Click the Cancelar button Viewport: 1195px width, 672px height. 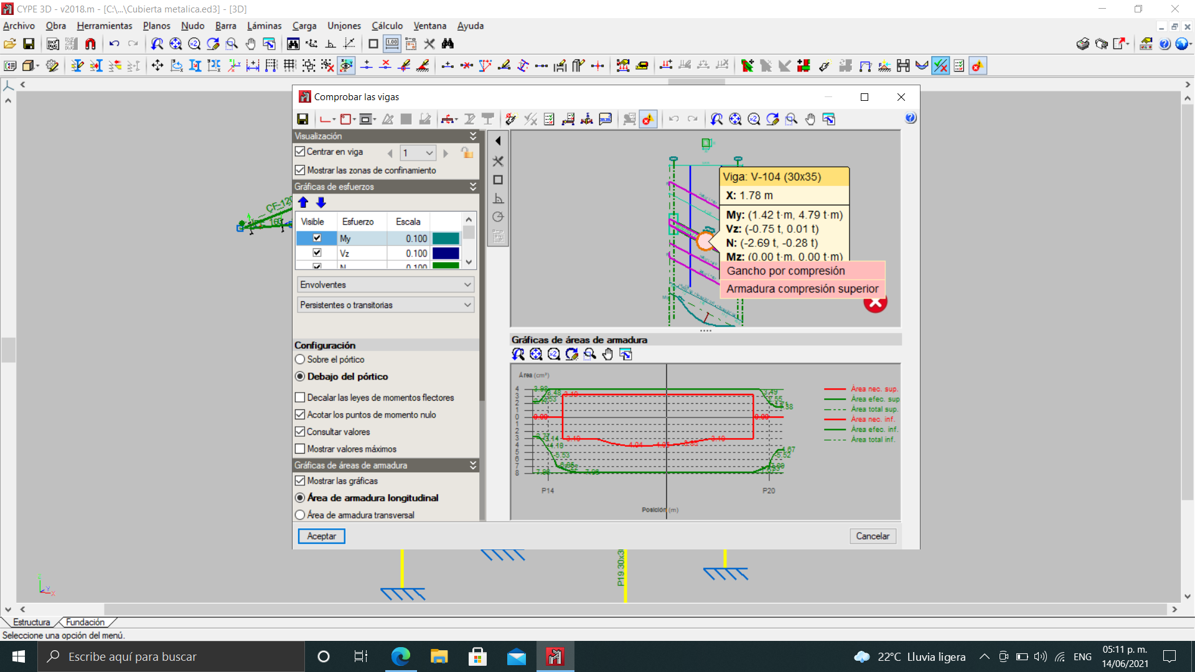pyautogui.click(x=873, y=536)
